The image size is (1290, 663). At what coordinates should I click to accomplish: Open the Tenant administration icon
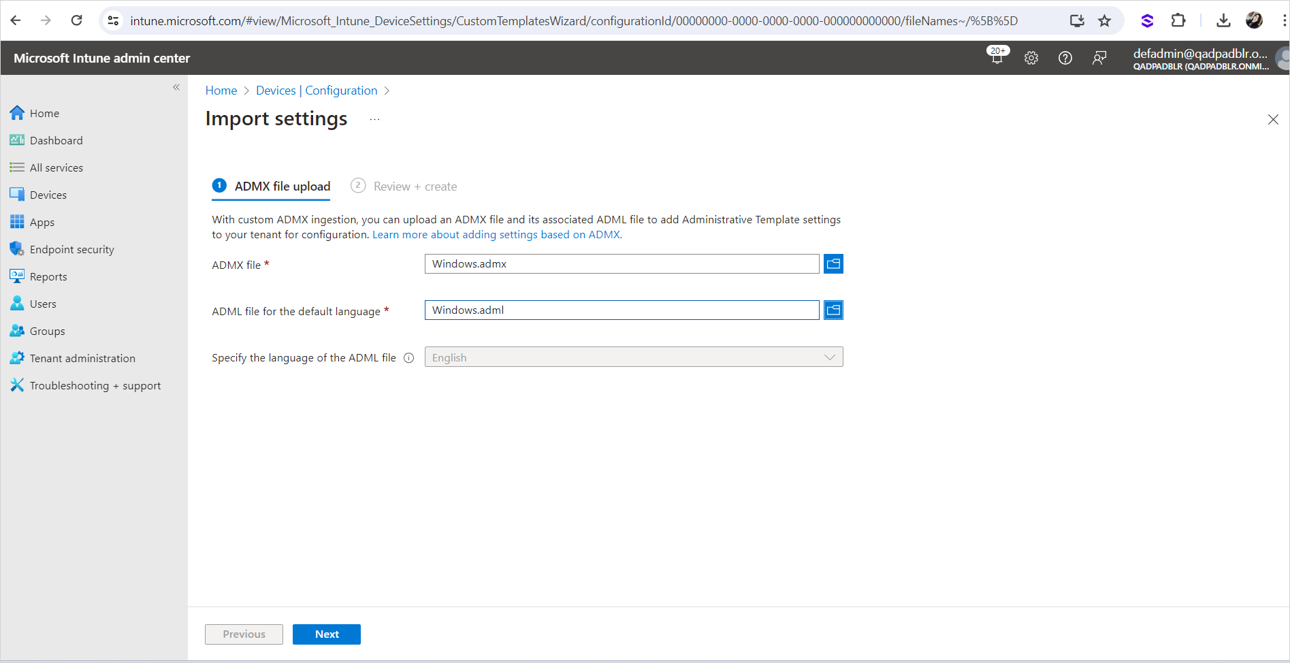(17, 358)
